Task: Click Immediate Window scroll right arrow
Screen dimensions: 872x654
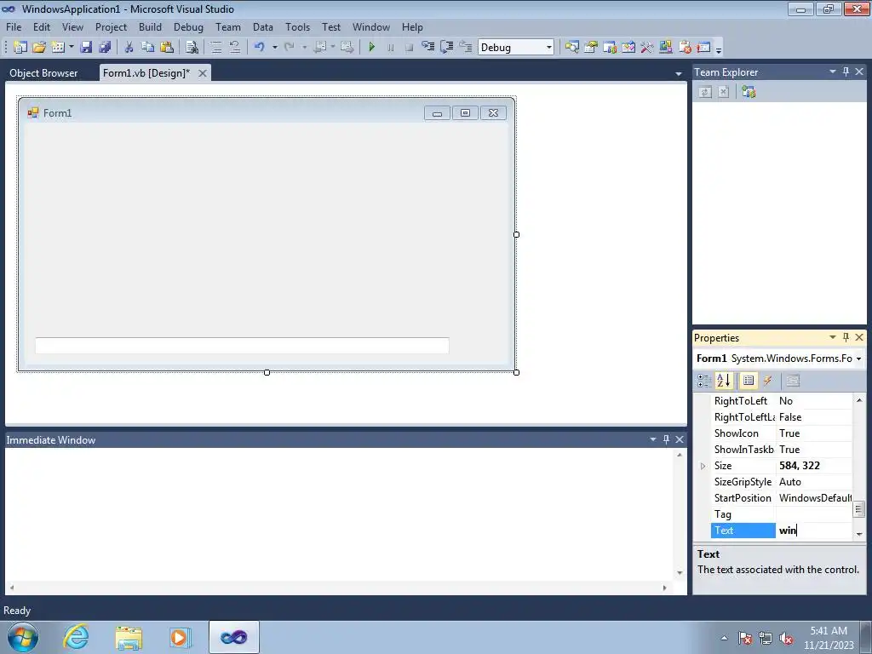Action: (664, 588)
